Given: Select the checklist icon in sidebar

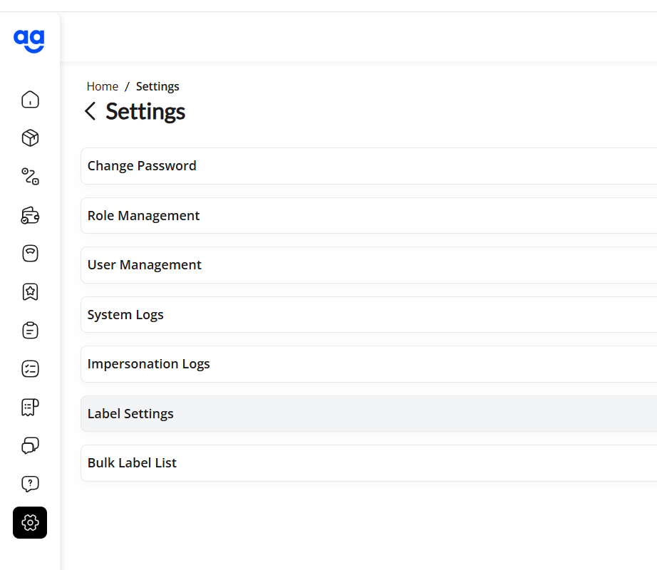Looking at the screenshot, I should 30,369.
